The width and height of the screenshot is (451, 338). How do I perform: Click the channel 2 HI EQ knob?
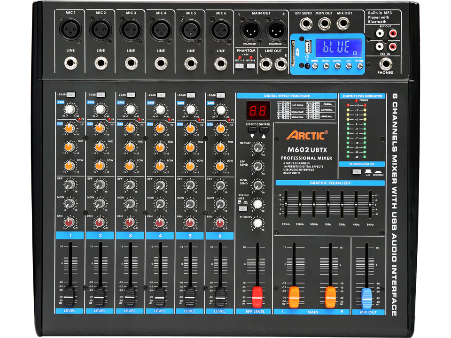(x=100, y=129)
